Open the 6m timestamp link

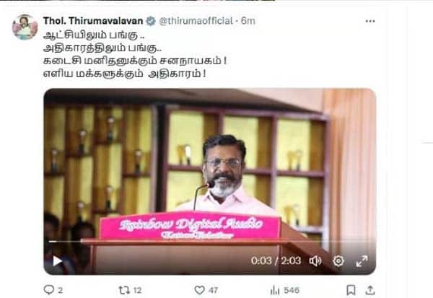click(248, 21)
